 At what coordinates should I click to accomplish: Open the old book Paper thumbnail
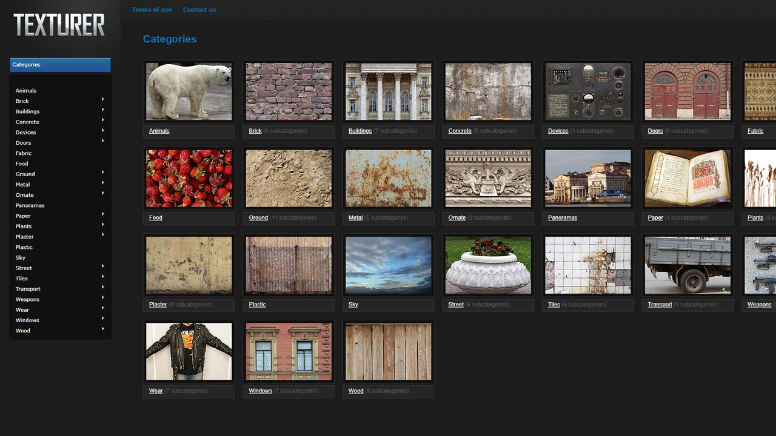pos(687,179)
